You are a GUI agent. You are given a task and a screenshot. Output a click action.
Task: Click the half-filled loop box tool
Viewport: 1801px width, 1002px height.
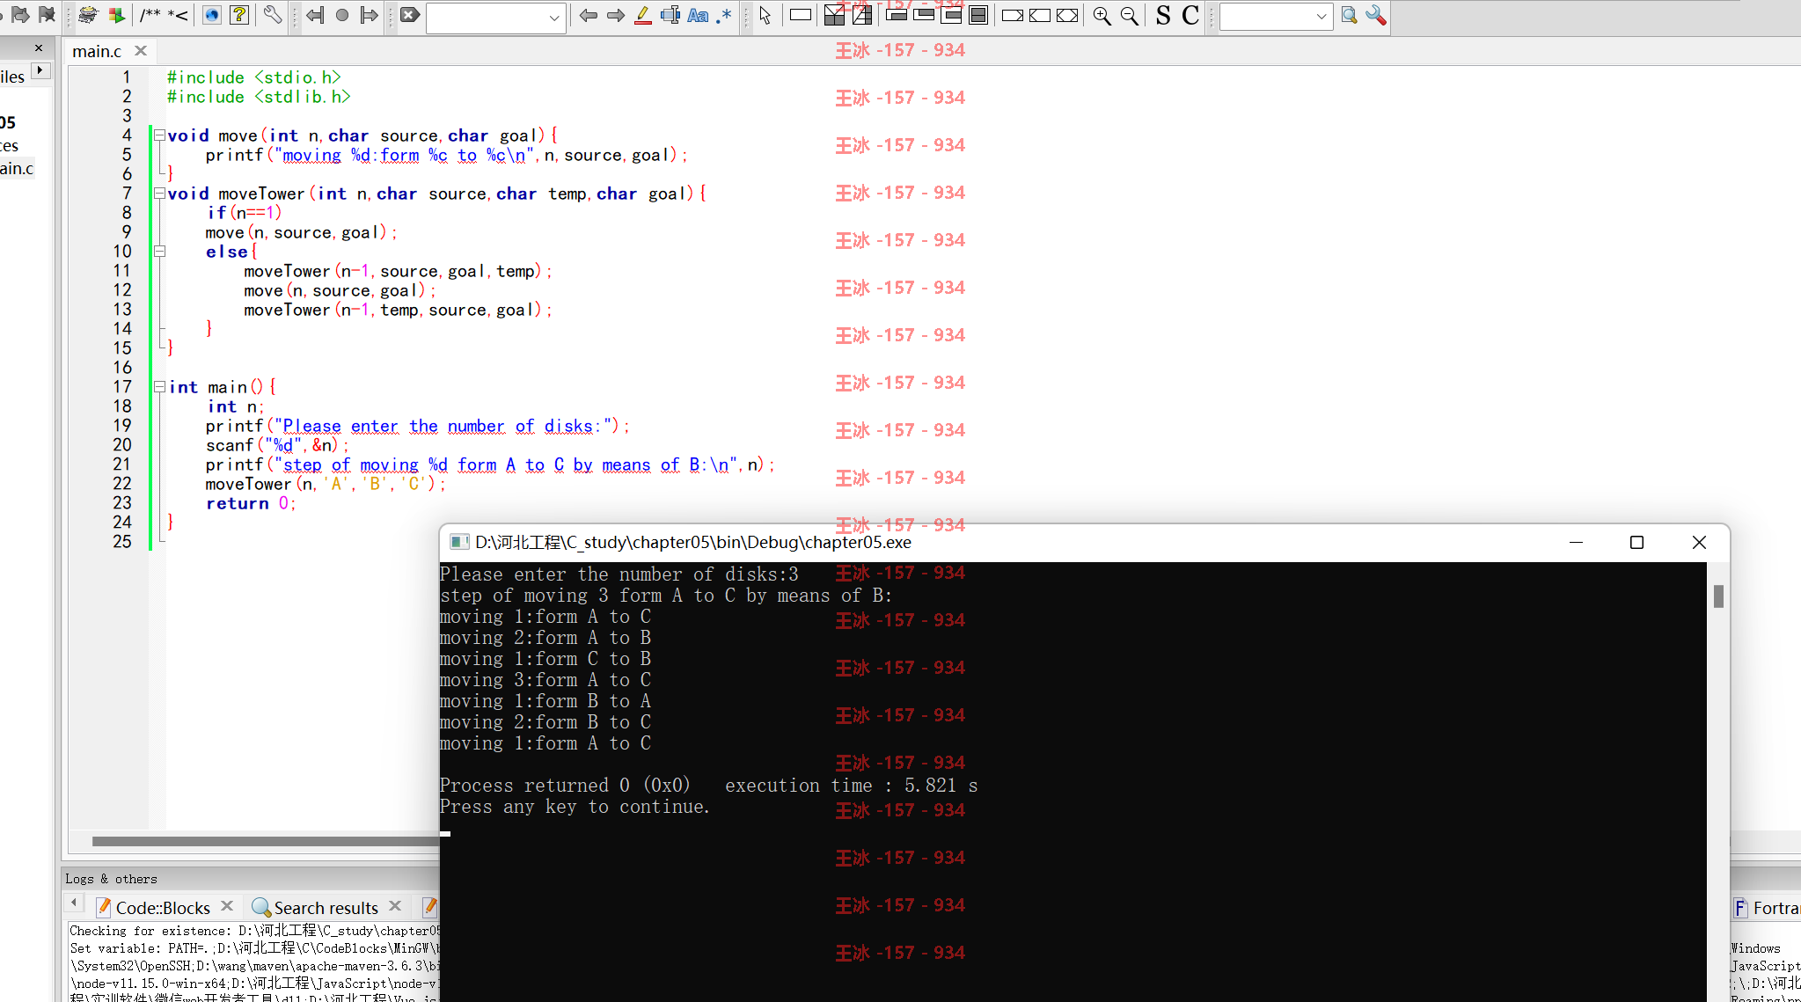pyautogui.click(x=951, y=15)
